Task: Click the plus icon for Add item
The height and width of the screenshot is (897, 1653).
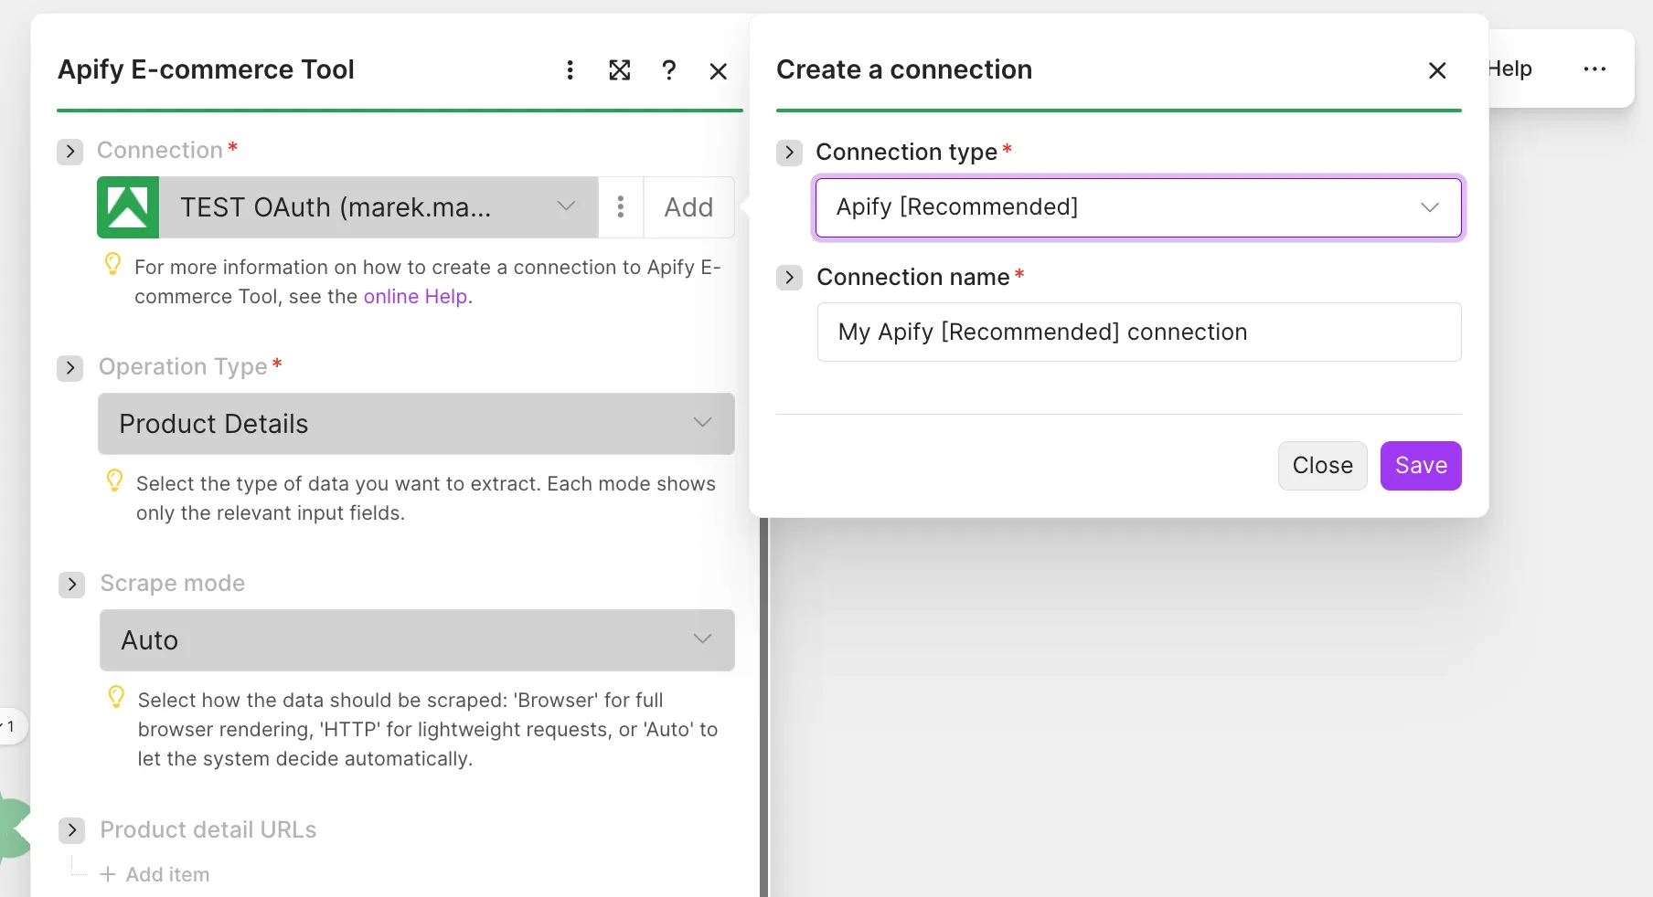Action: [x=108, y=874]
